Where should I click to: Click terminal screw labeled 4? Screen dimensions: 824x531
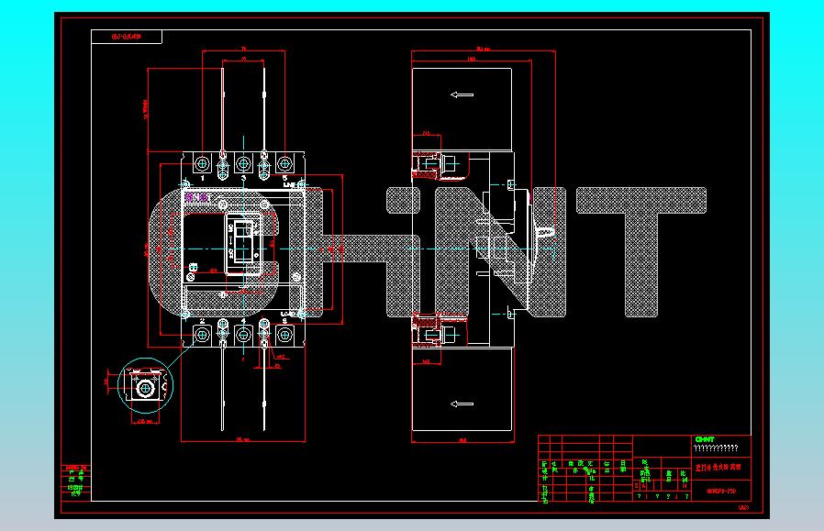(x=243, y=334)
